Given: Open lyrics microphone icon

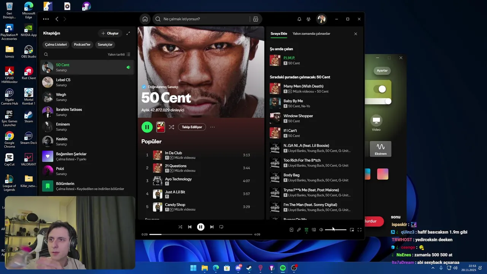Looking at the screenshot, I should [299, 230].
